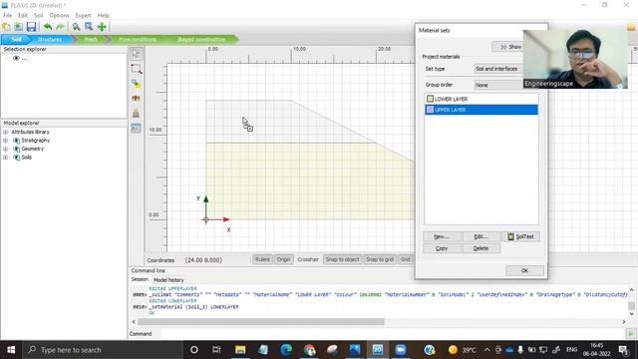Open Zoom app from taskbar
Image resolution: width=638 pixels, height=359 pixels.
point(401,350)
